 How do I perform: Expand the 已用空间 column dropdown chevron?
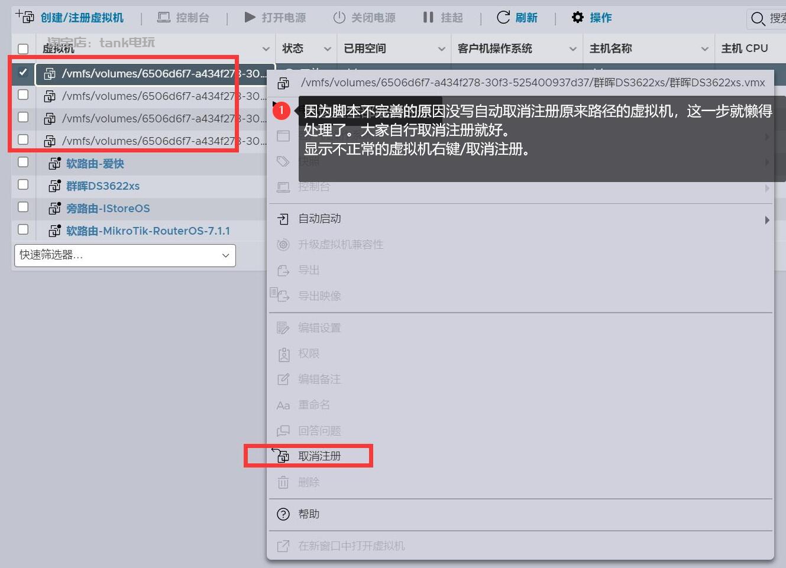[x=442, y=49]
